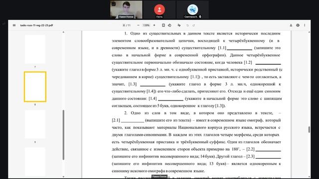Zoom in on the PDF document

154,25
